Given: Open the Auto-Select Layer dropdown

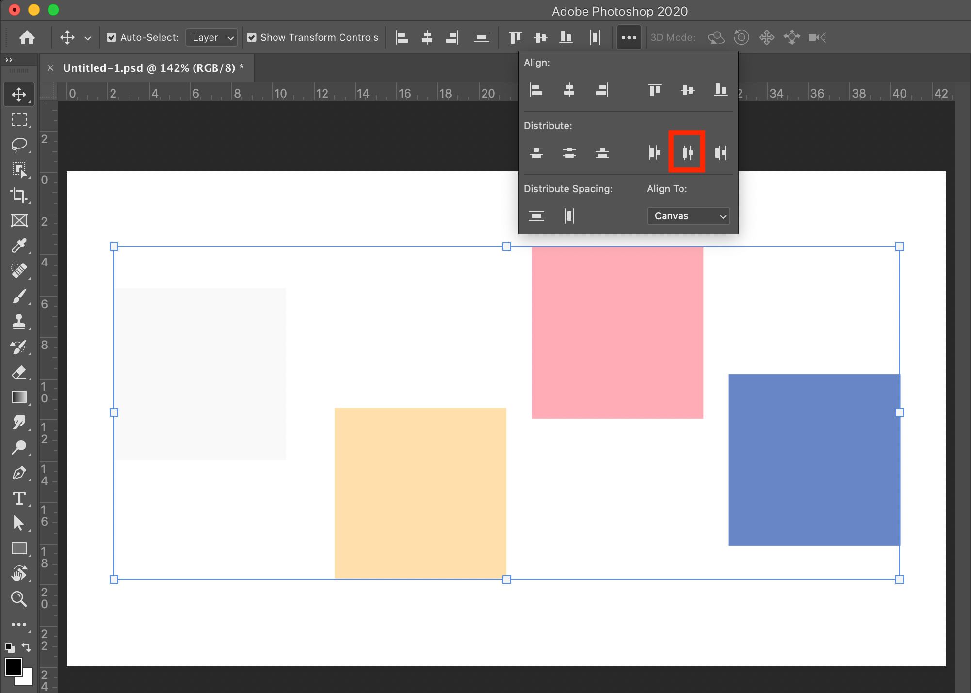Looking at the screenshot, I should coord(212,37).
